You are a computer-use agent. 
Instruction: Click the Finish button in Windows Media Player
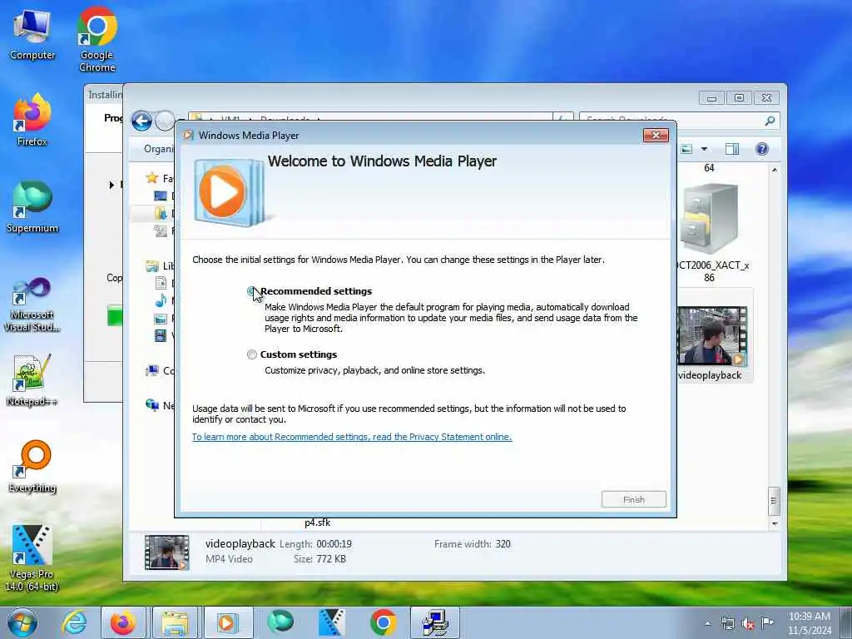633,499
